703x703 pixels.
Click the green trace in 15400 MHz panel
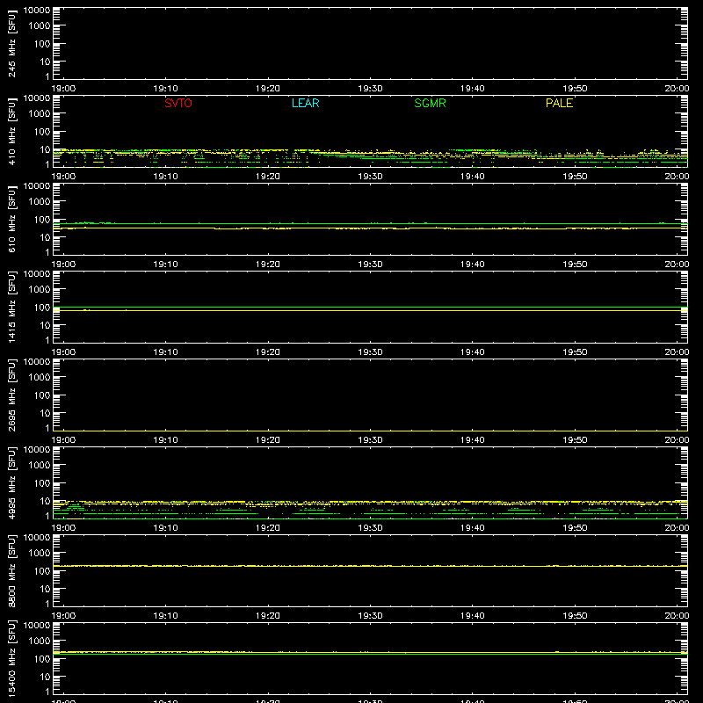370,654
